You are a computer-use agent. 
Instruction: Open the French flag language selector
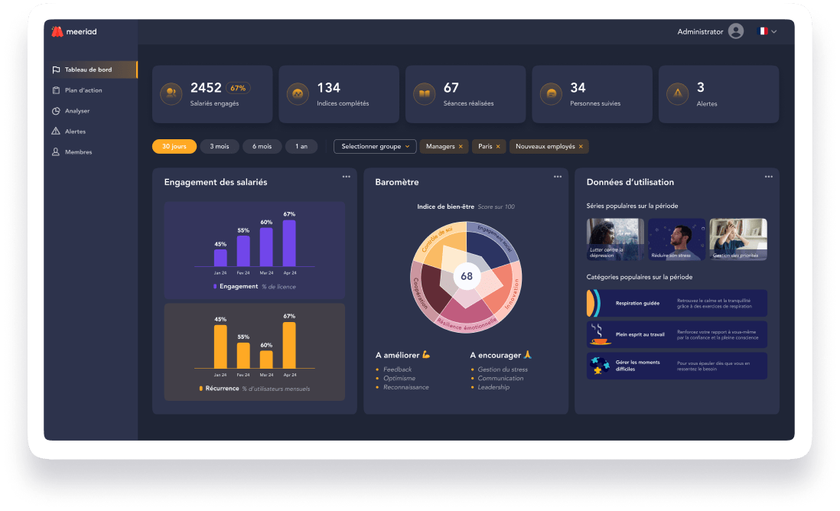click(767, 31)
